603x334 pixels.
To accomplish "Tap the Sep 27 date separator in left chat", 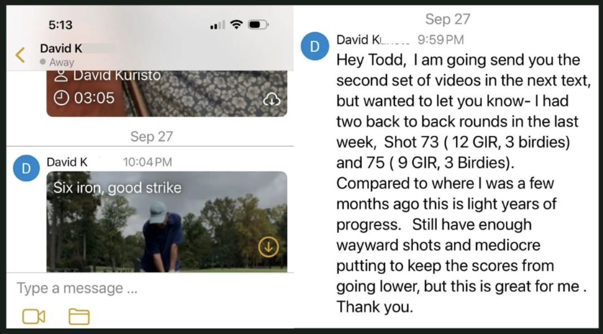I will [151, 136].
